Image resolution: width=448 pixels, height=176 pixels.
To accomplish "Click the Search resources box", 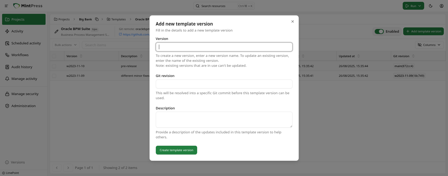I will click(224, 6).
